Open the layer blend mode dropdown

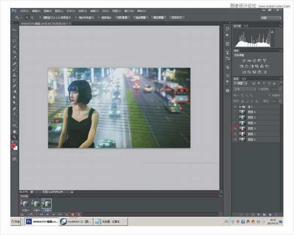pyautogui.click(x=244, y=89)
